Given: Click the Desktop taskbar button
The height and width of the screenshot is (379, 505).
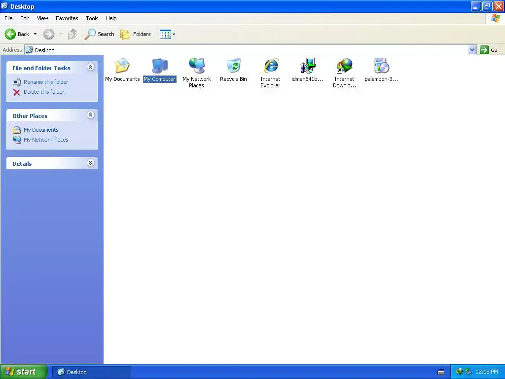Looking at the screenshot, I should 91,372.
